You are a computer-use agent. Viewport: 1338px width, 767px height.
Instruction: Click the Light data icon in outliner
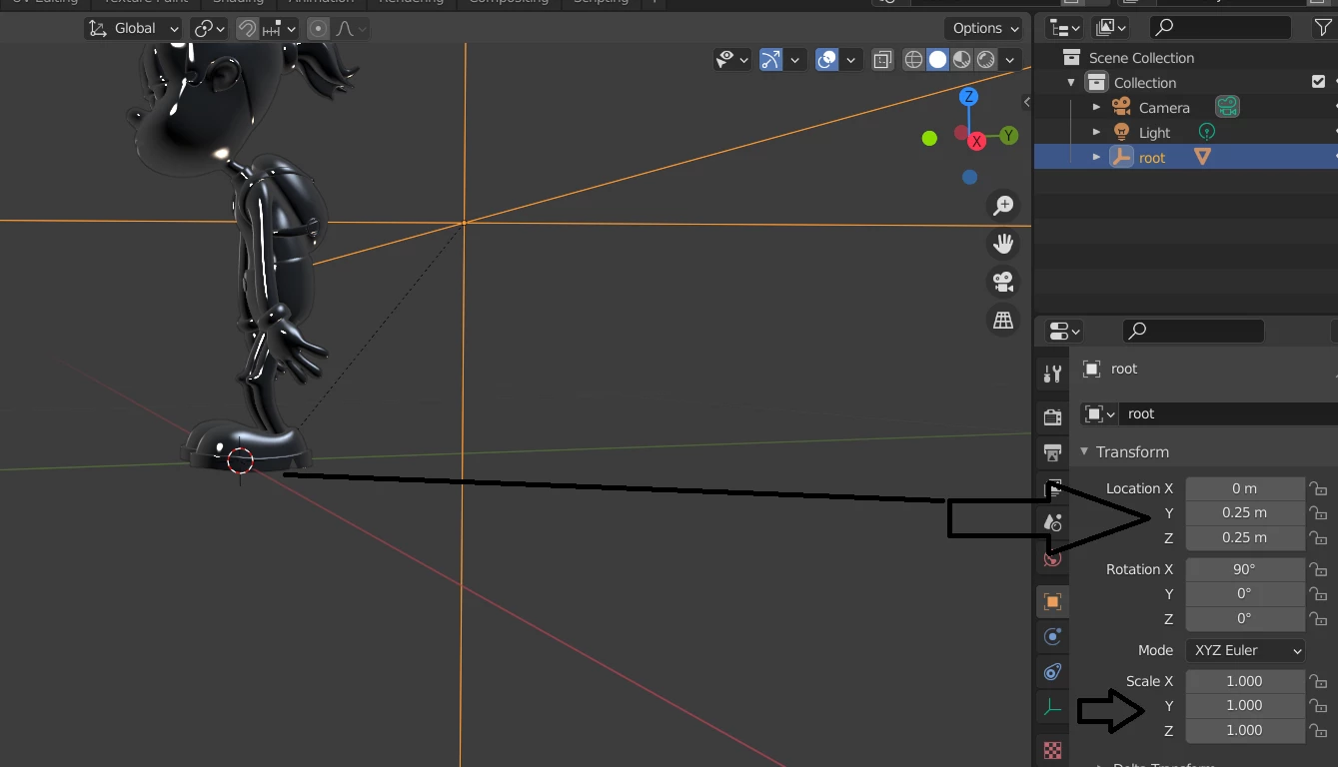coord(1206,132)
